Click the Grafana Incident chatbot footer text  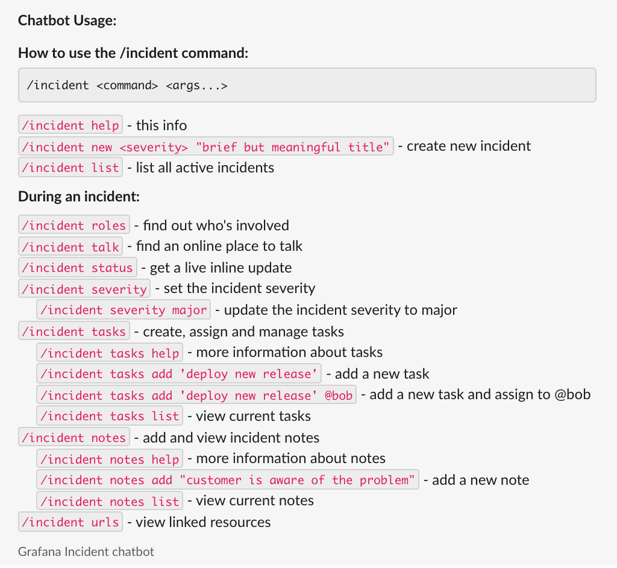pos(86,552)
